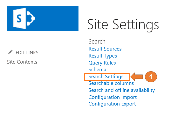Go to Site Contents
177x116 pixels.
(x=22, y=62)
